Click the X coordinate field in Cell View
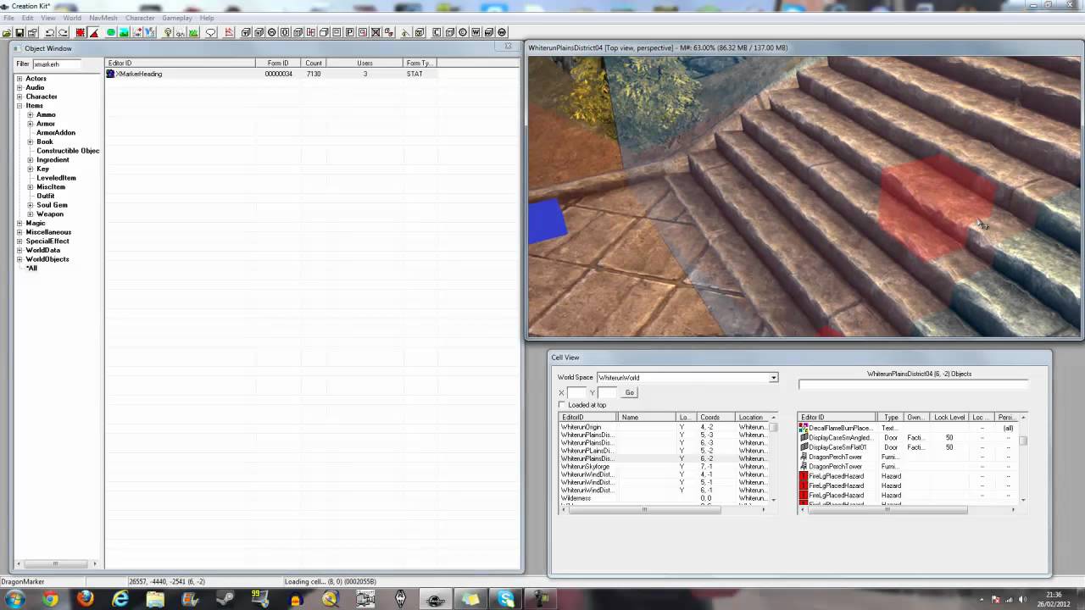The image size is (1085, 610). click(576, 392)
